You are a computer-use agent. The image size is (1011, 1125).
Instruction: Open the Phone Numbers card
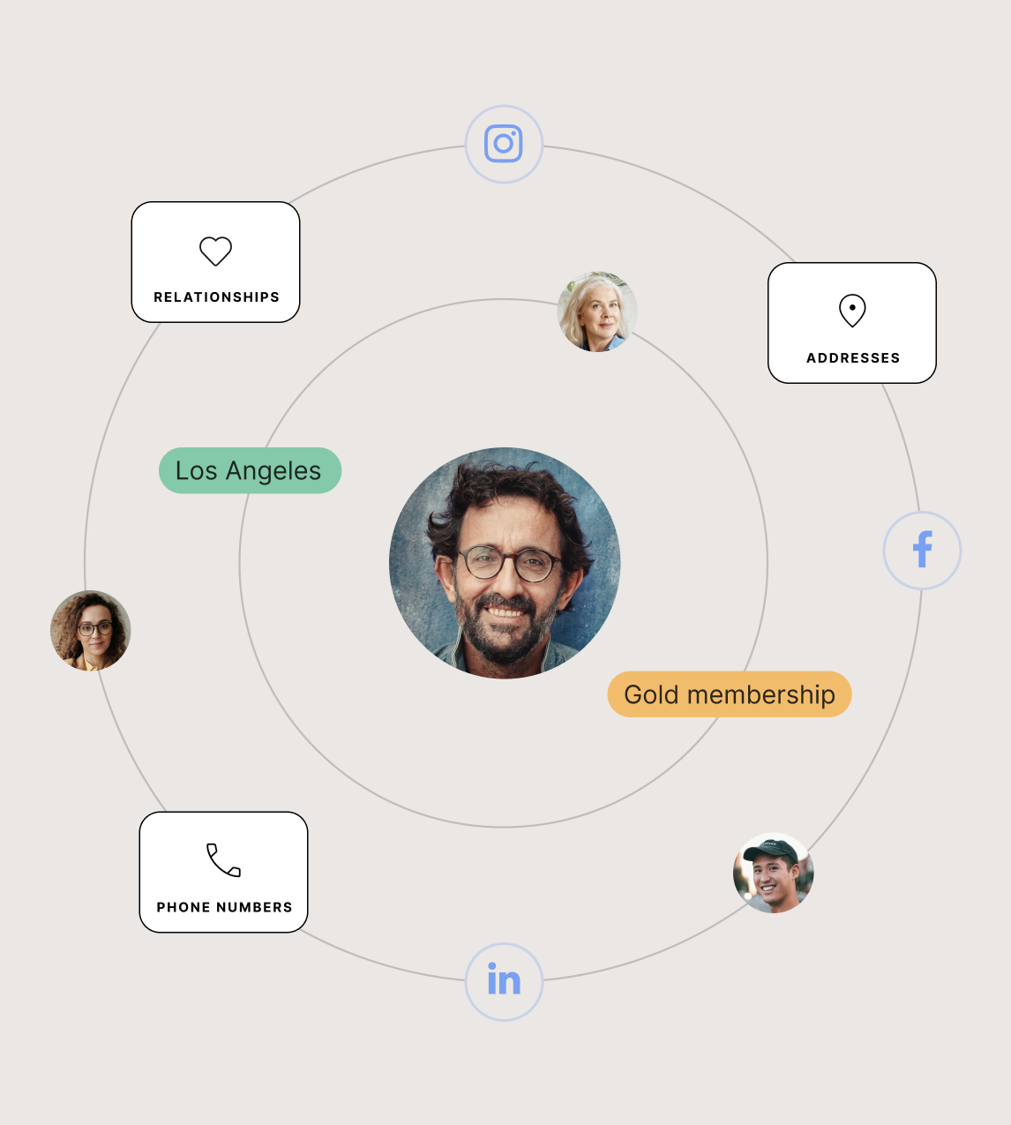tap(223, 872)
